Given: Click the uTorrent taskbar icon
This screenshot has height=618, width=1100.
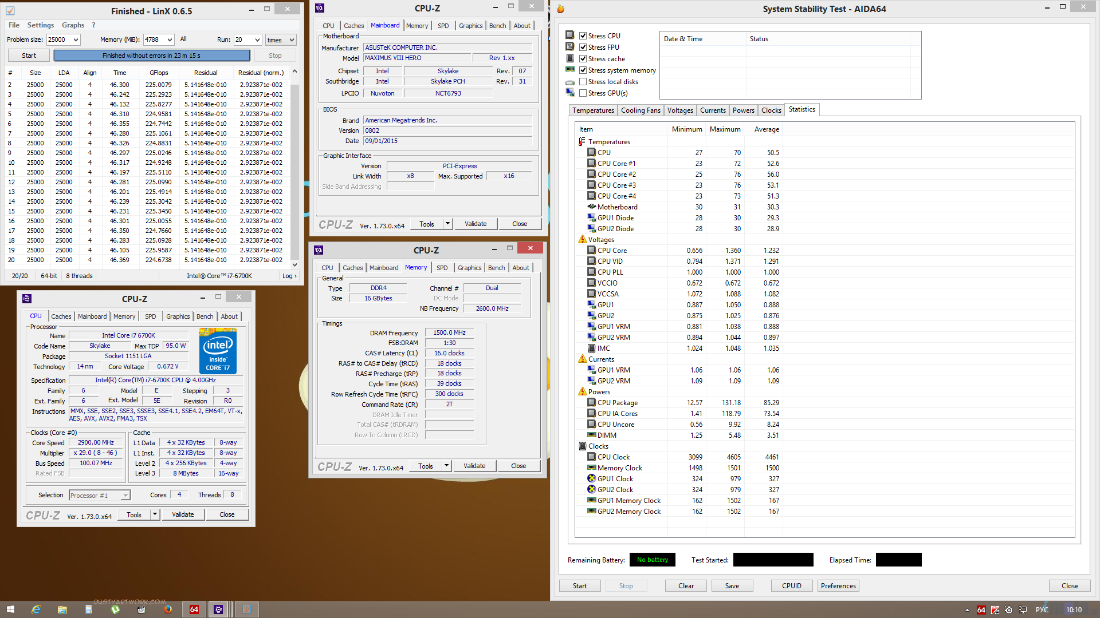Looking at the screenshot, I should (x=115, y=609).
